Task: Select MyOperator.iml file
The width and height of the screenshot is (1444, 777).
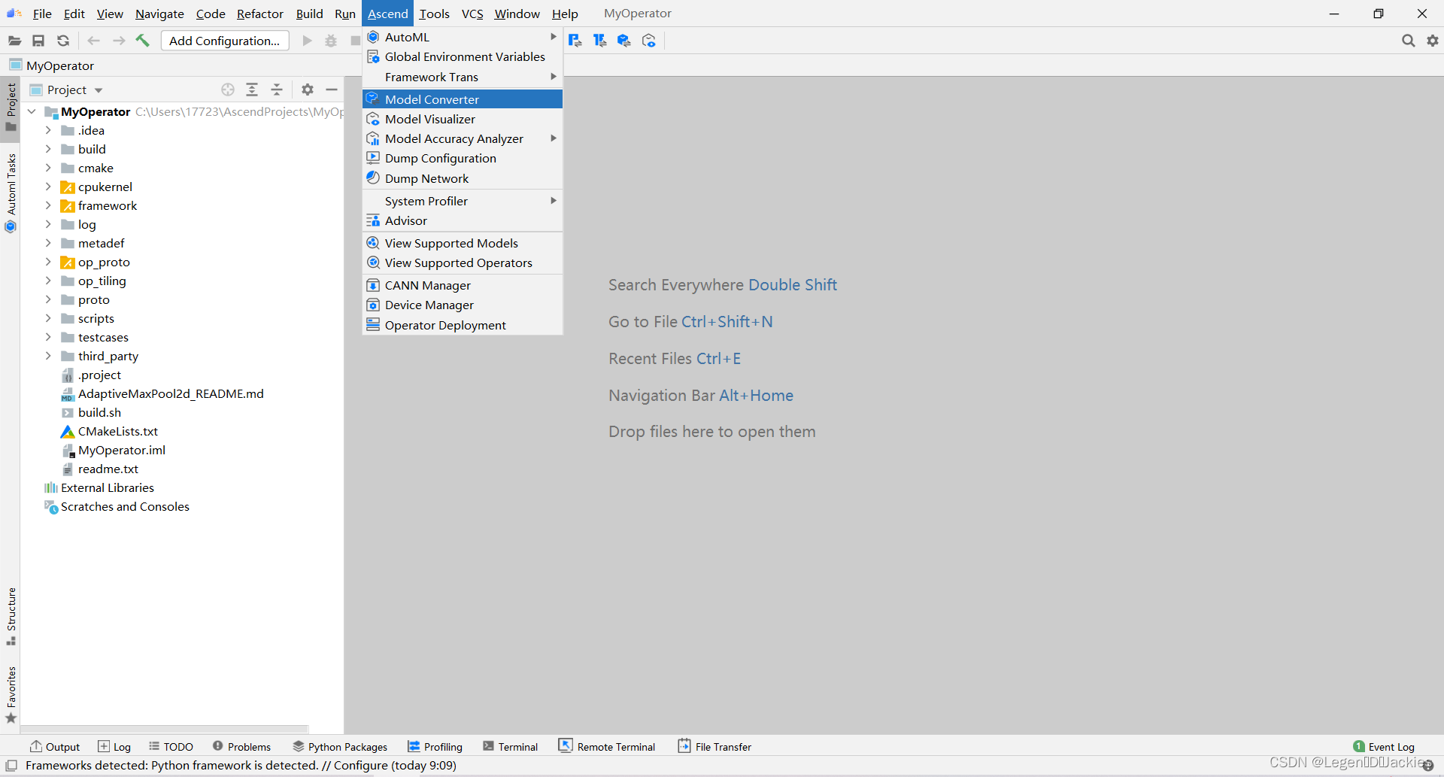Action: coord(122,450)
